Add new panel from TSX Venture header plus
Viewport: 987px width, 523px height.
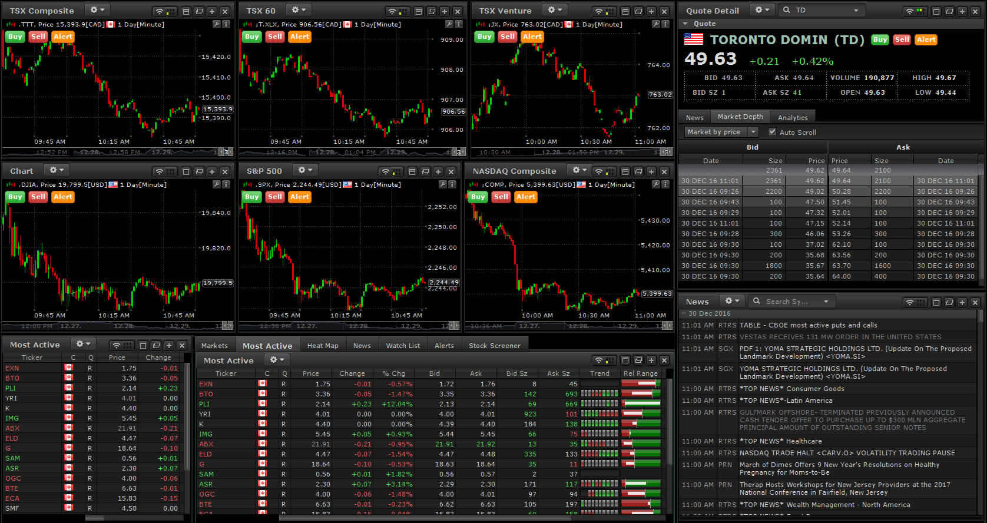click(x=651, y=11)
